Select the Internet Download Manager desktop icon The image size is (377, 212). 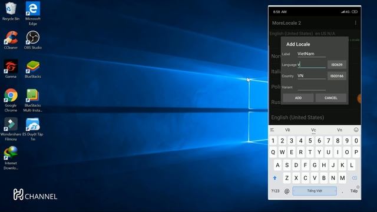click(x=11, y=158)
